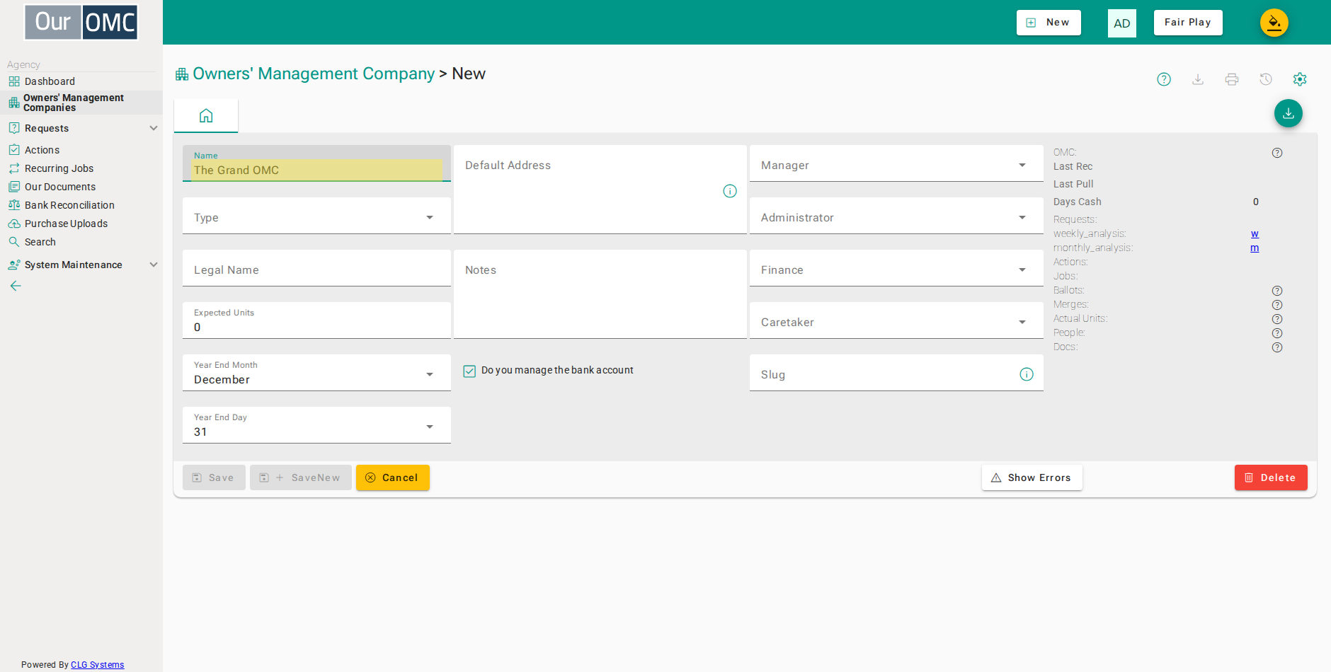Click the yellow Cancel button
Viewport: 1331px width, 672px height.
(x=393, y=477)
